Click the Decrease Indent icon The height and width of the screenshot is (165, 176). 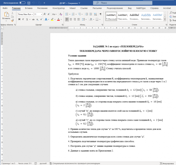pyautogui.click(x=87, y=14)
